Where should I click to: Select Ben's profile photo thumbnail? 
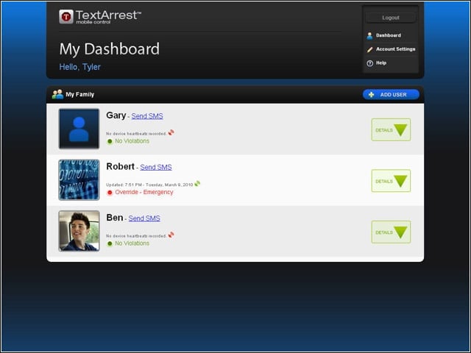79,231
